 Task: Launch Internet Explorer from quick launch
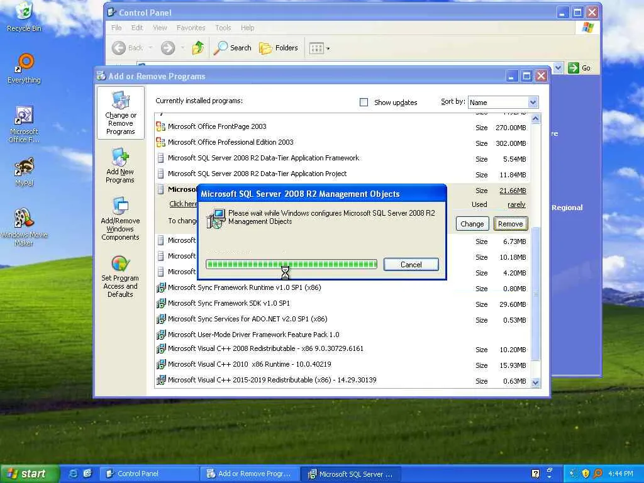pyautogui.click(x=73, y=474)
